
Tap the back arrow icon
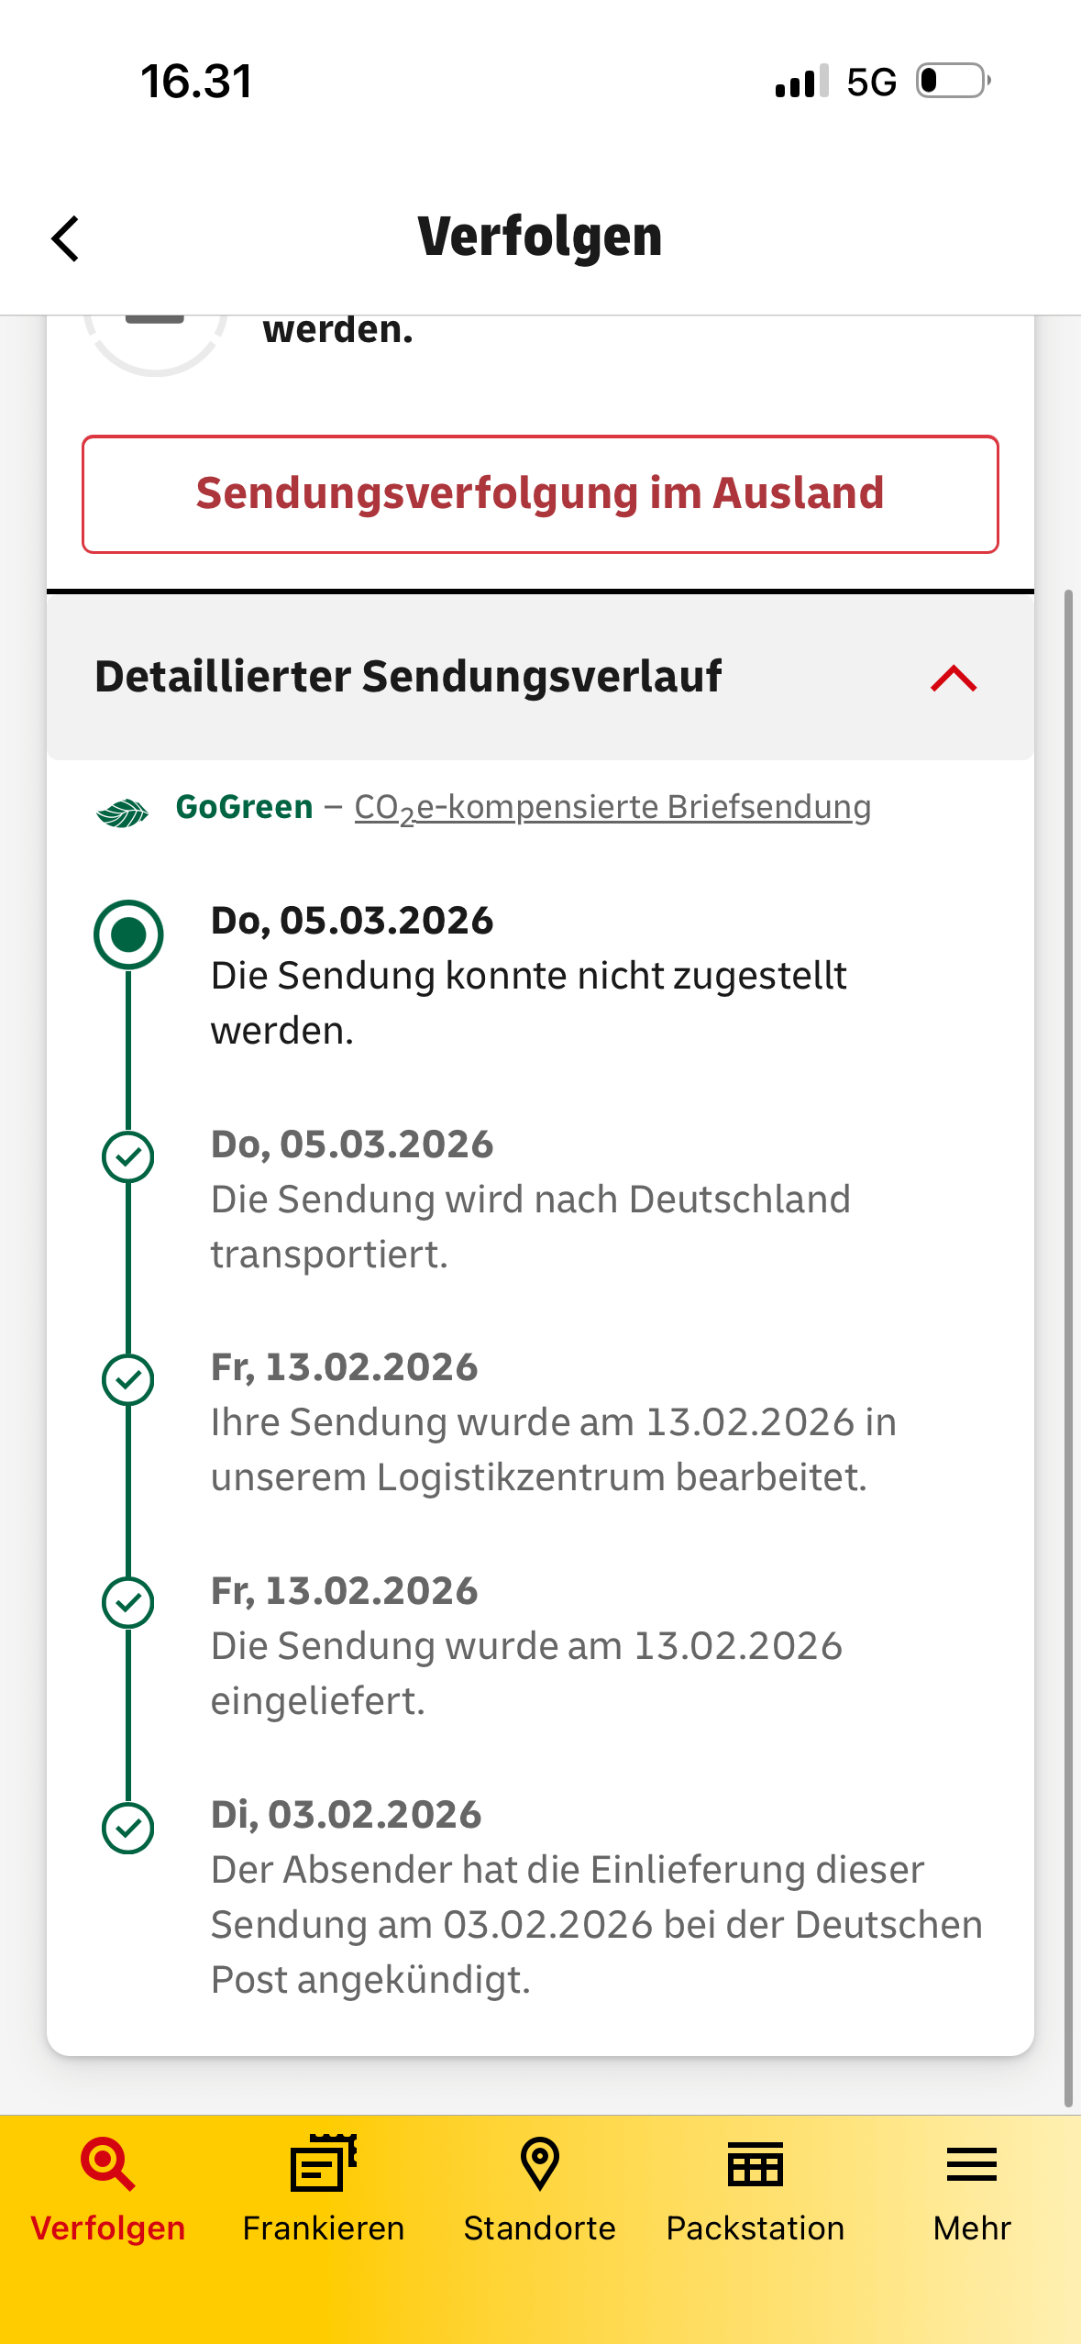66,238
